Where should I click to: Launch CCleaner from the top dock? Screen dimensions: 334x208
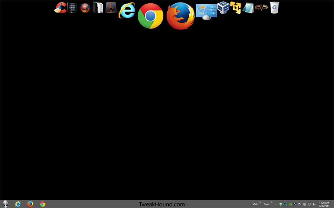60,8
